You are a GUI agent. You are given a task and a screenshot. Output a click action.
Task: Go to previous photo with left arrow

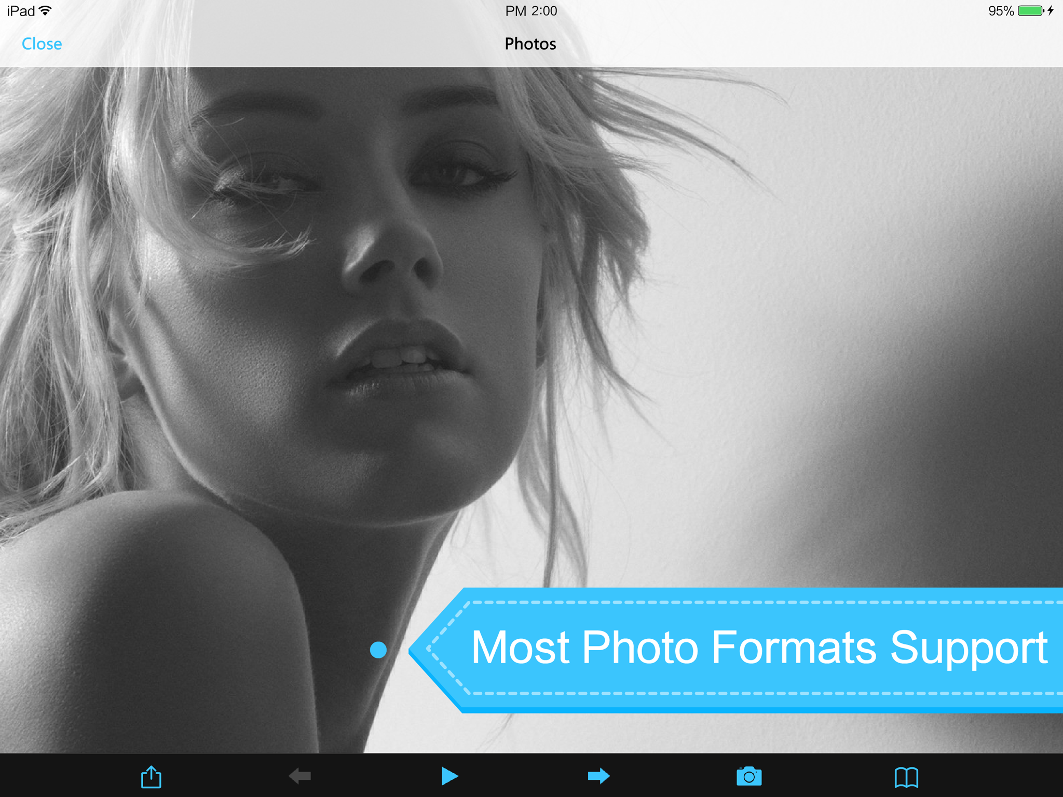300,776
